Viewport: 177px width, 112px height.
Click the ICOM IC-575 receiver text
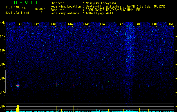coord(113,10)
